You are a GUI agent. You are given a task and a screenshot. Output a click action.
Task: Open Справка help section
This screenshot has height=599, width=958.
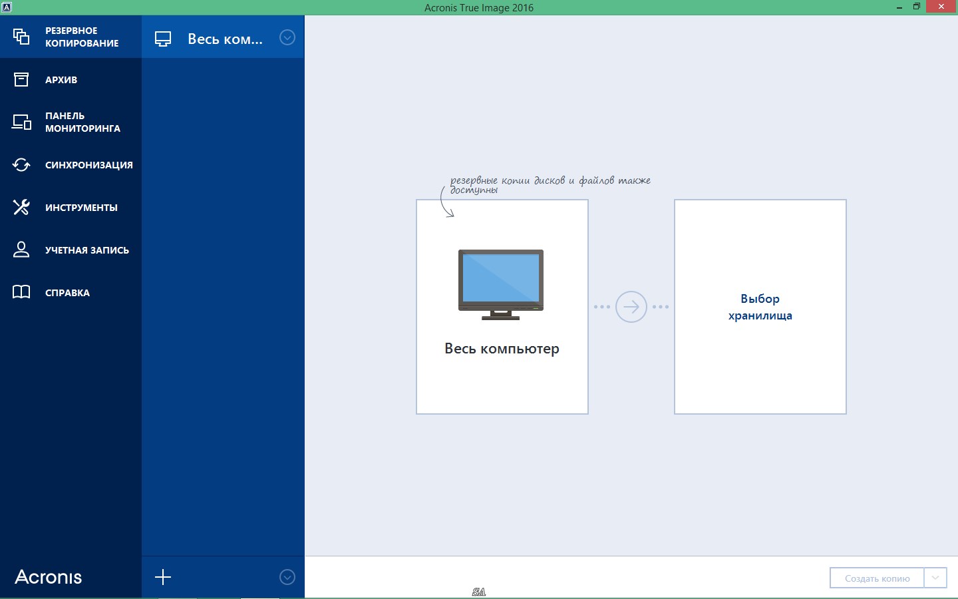pyautogui.click(x=67, y=293)
